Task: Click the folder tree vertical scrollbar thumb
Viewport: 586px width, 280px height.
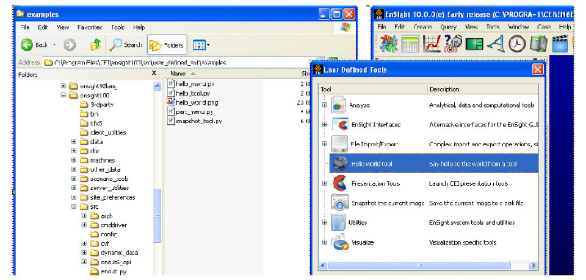Action: [x=157, y=215]
